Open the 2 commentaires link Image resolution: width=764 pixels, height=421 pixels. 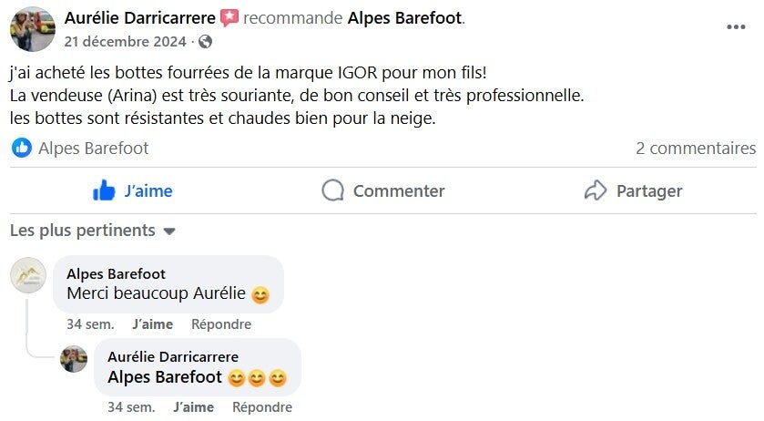pyautogui.click(x=696, y=149)
